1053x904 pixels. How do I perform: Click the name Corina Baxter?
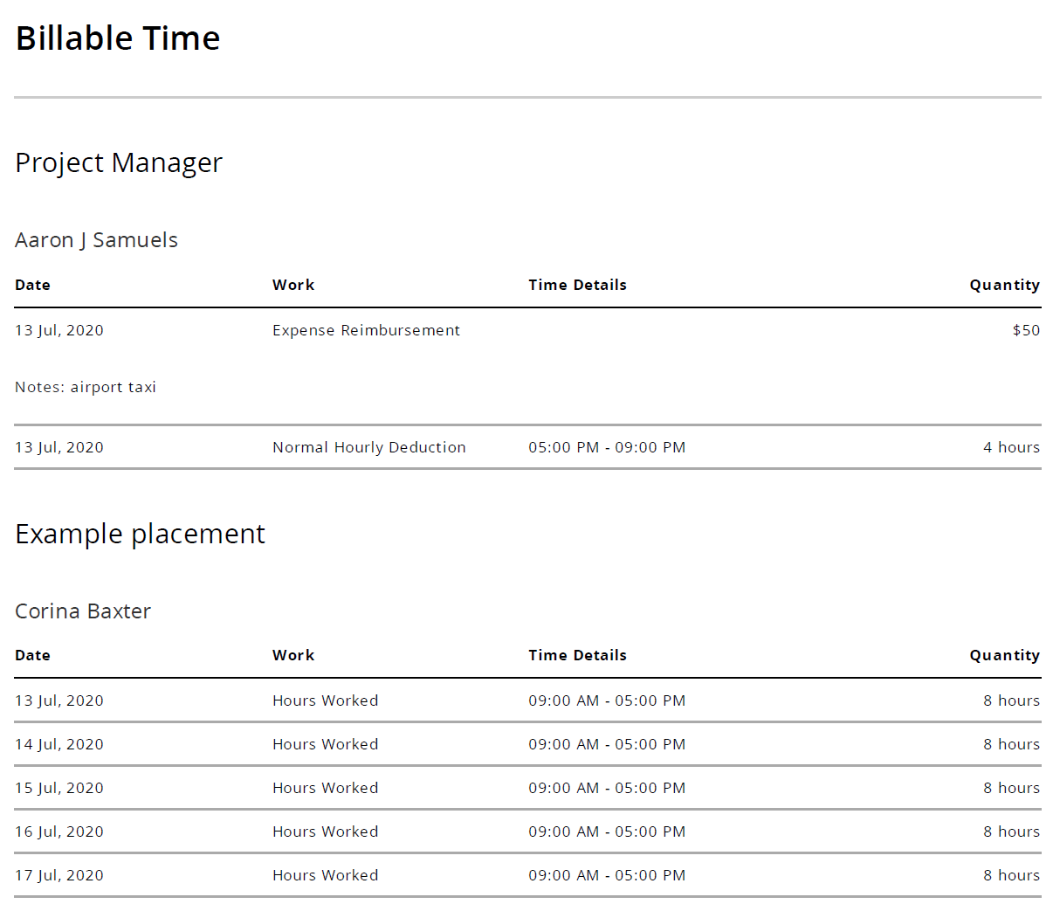(83, 611)
